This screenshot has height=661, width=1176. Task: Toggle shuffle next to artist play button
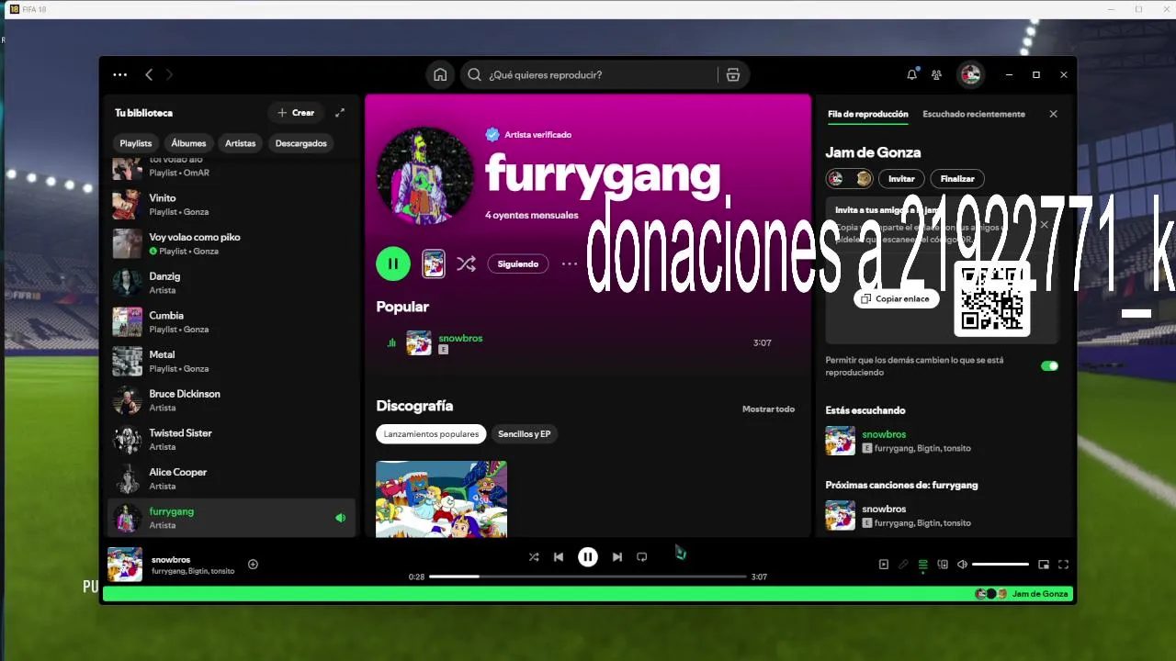click(x=466, y=263)
